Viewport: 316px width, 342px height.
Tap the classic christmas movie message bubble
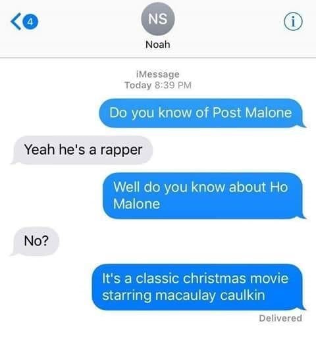197,287
